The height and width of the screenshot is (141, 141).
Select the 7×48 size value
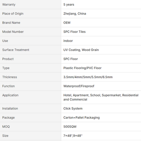click(x=73, y=136)
